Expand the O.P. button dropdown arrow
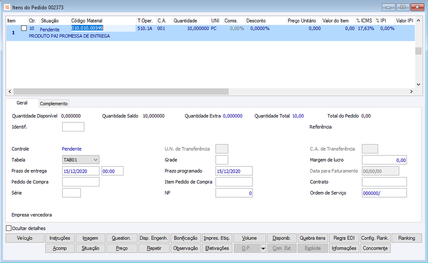 tap(263, 248)
